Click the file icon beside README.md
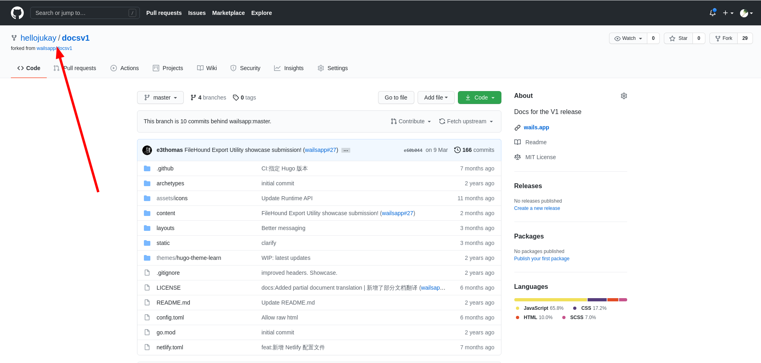Screen dimensions: 761x363 pos(147,303)
